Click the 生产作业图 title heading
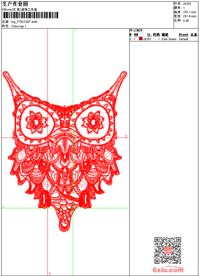 point(15,4)
